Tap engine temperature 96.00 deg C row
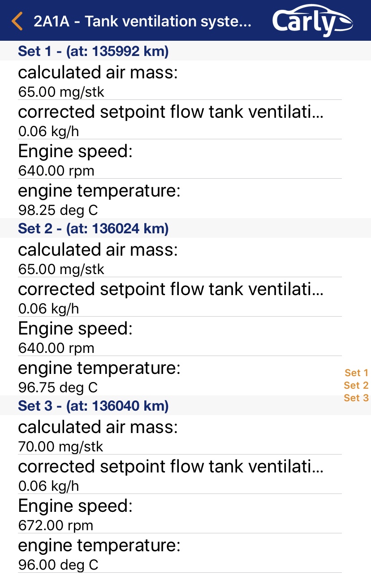The width and height of the screenshot is (371, 575). (180, 553)
